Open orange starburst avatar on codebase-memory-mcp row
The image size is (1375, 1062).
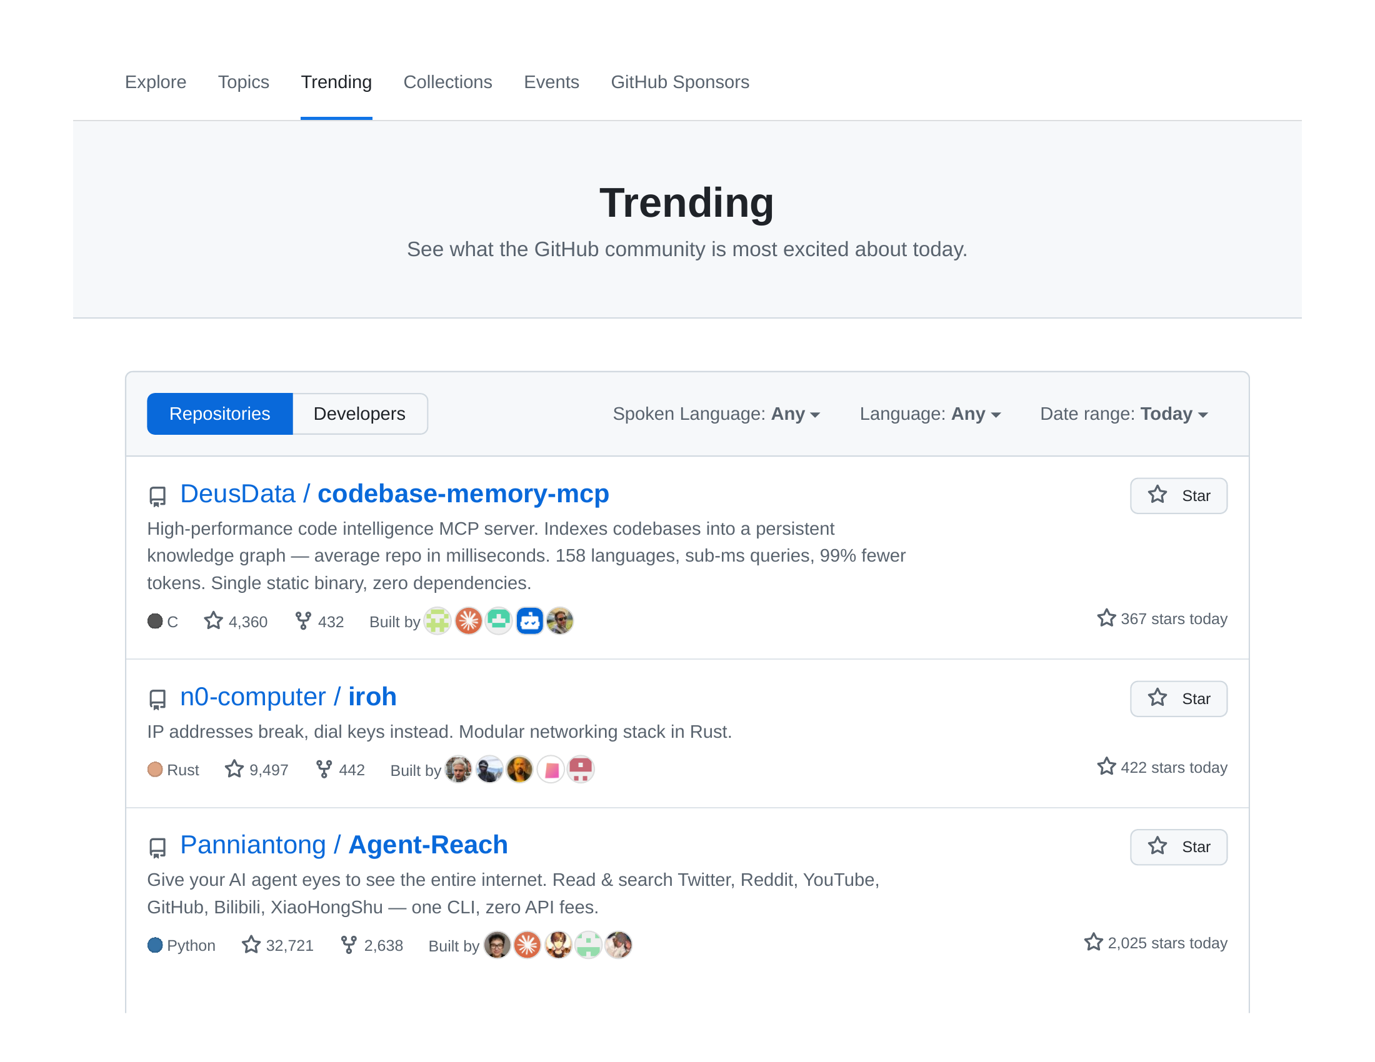(x=468, y=621)
